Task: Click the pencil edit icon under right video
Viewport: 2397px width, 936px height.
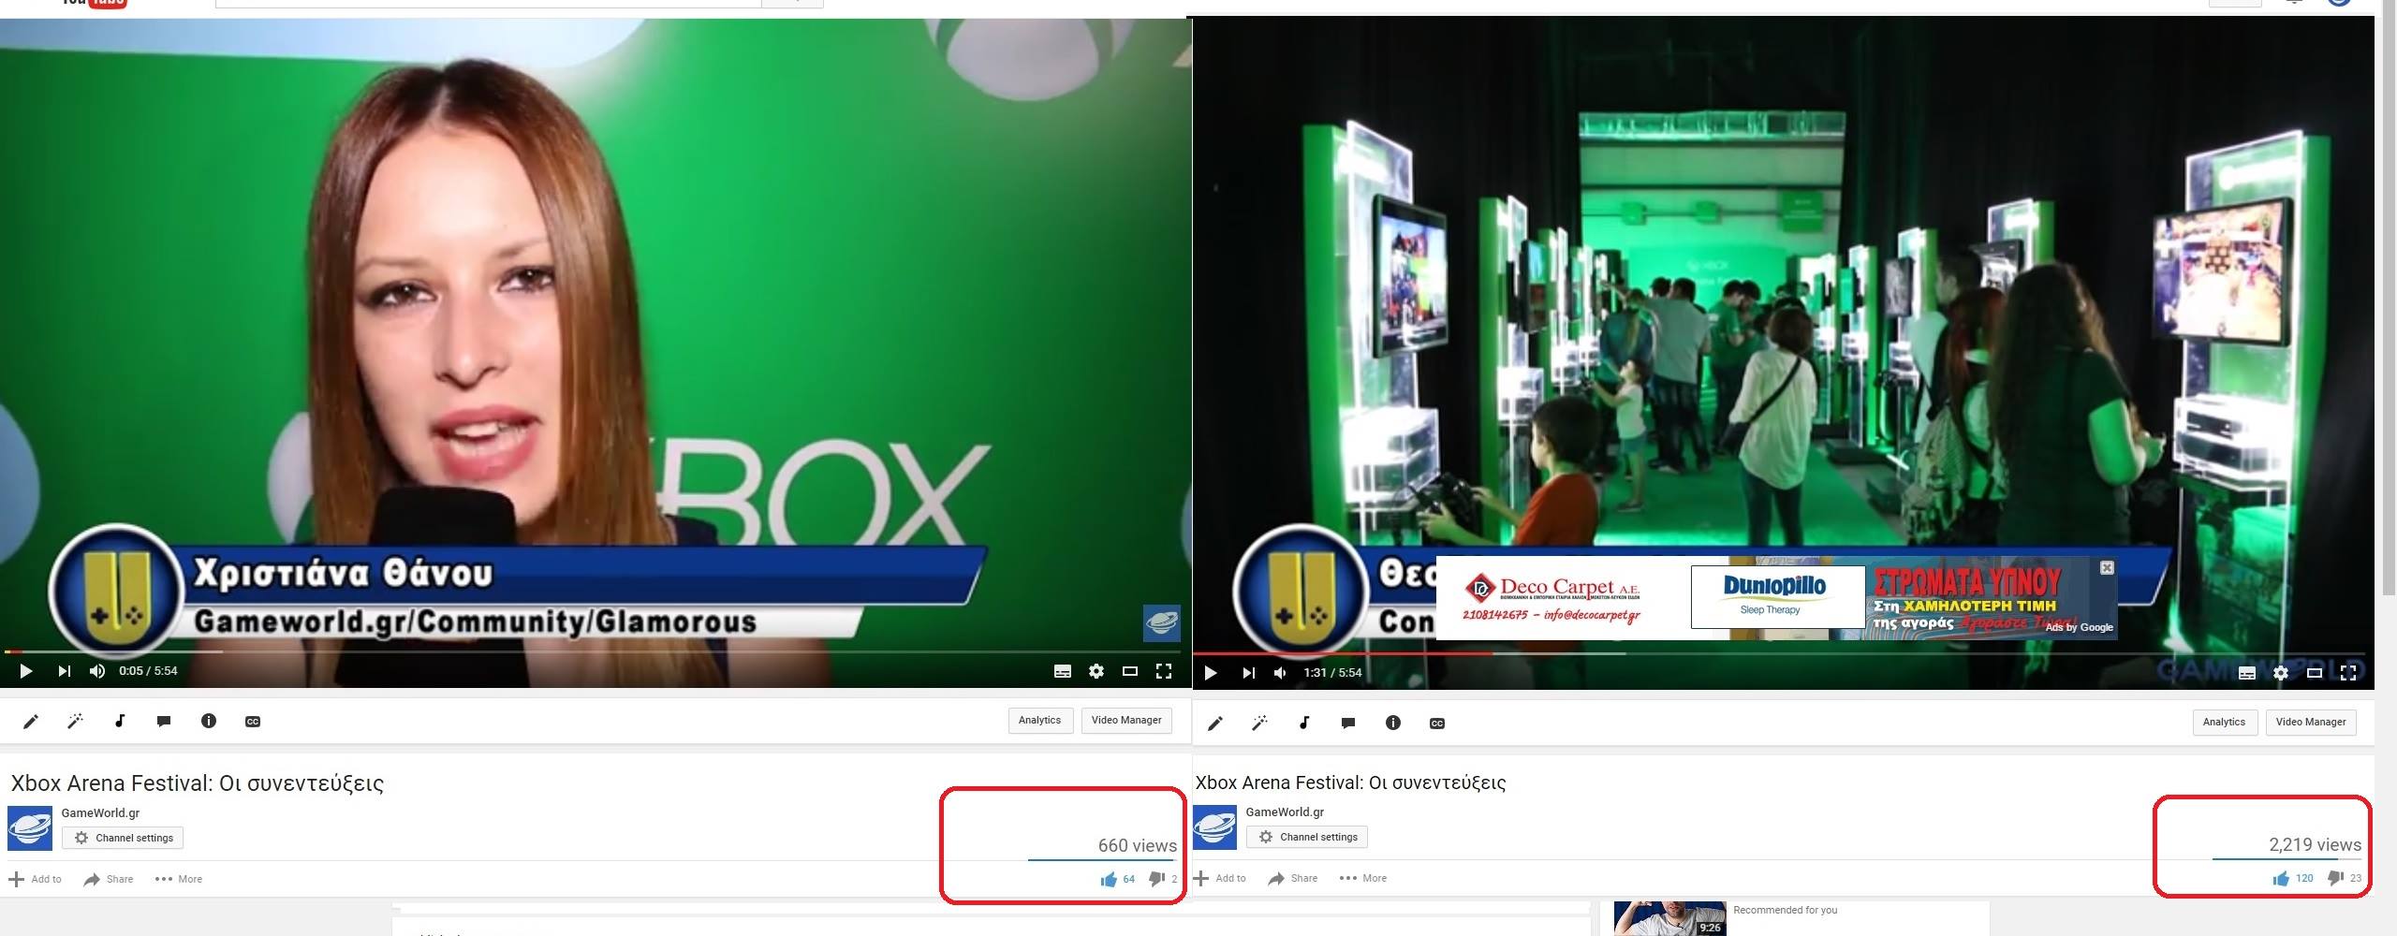Action: (x=1215, y=724)
